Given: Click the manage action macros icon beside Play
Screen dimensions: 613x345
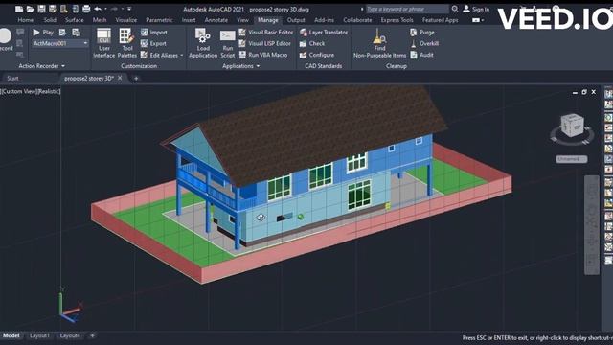Looking at the screenshot, I should pyautogui.click(x=77, y=32).
